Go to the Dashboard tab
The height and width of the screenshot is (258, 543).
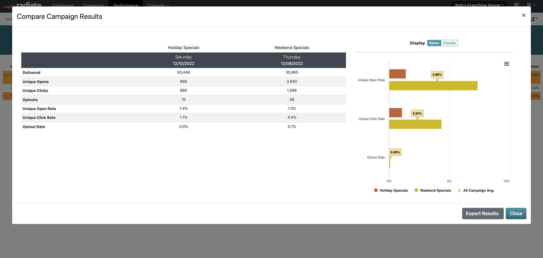(x=63, y=5)
